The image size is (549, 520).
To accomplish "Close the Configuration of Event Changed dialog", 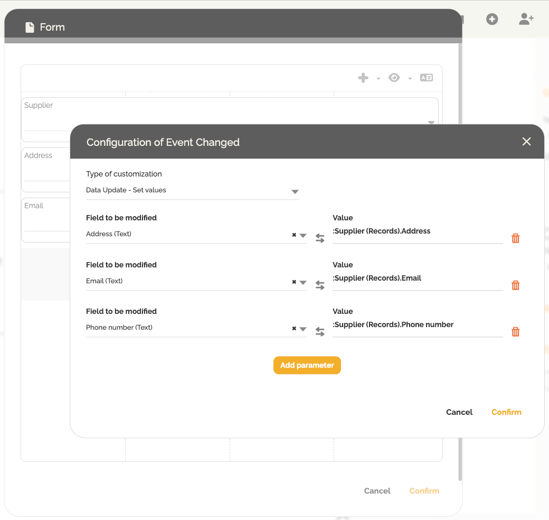I will pyautogui.click(x=526, y=142).
